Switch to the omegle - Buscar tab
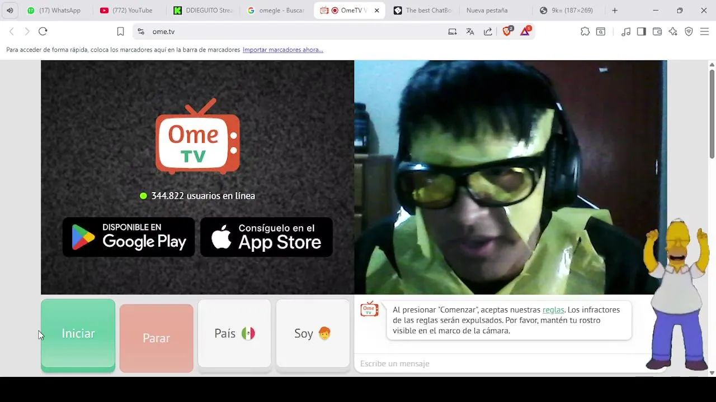The width and height of the screenshot is (716, 402). [276, 10]
